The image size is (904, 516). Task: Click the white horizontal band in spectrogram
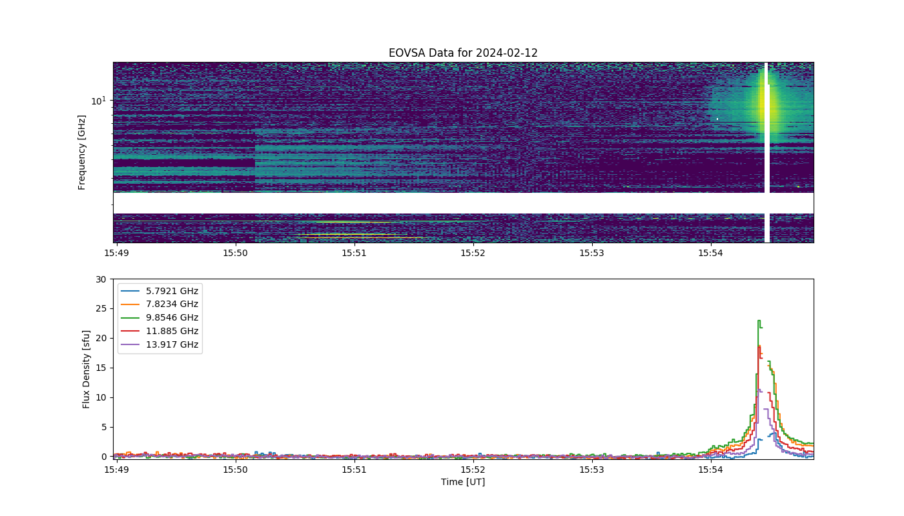[463, 203]
